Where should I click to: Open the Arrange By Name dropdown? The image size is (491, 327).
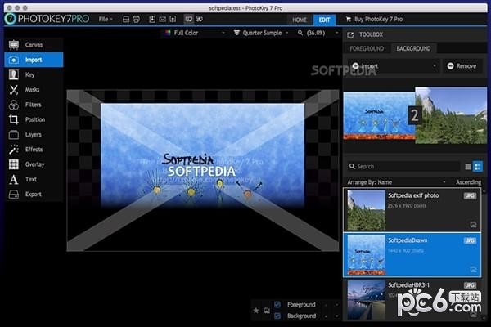click(396, 182)
